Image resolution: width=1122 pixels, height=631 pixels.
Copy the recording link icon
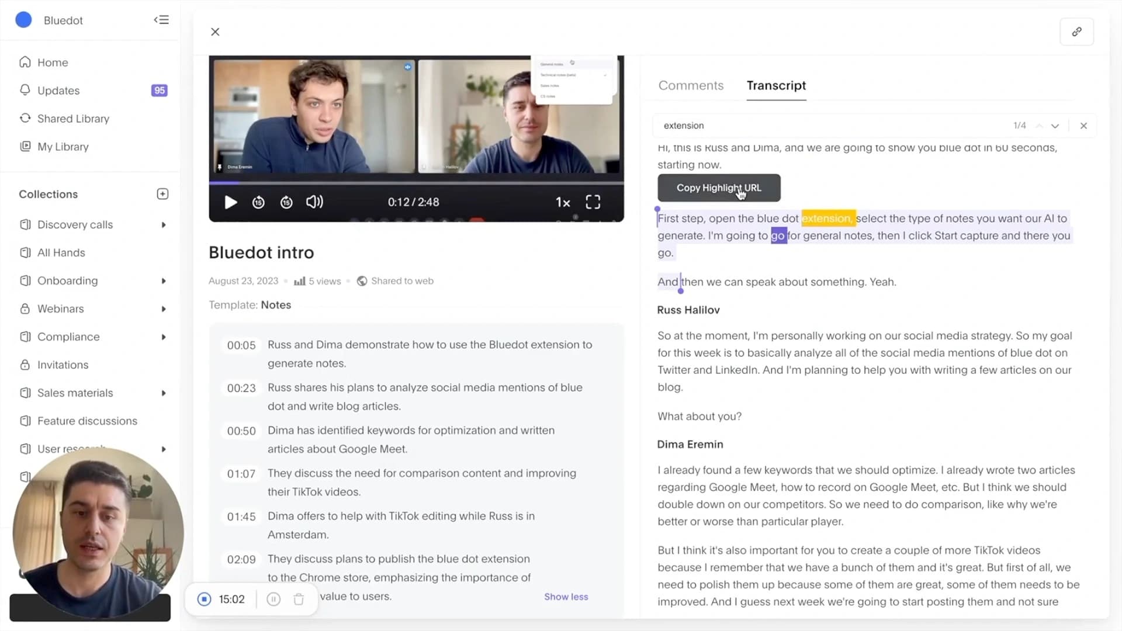point(1076,32)
